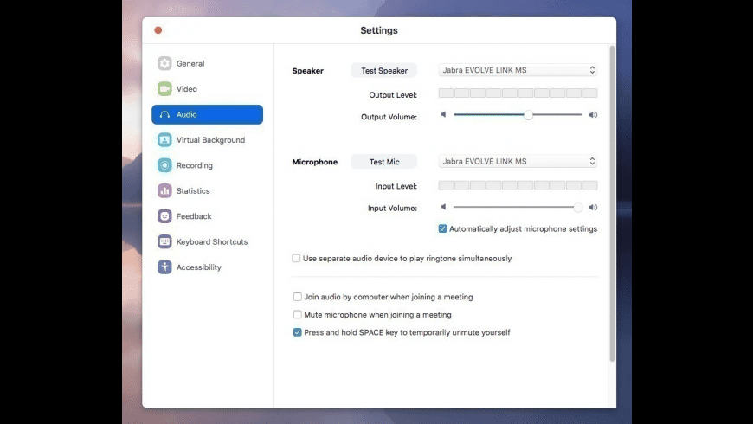753x424 pixels.
Task: Click the Statistics bar chart icon
Action: pos(164,191)
